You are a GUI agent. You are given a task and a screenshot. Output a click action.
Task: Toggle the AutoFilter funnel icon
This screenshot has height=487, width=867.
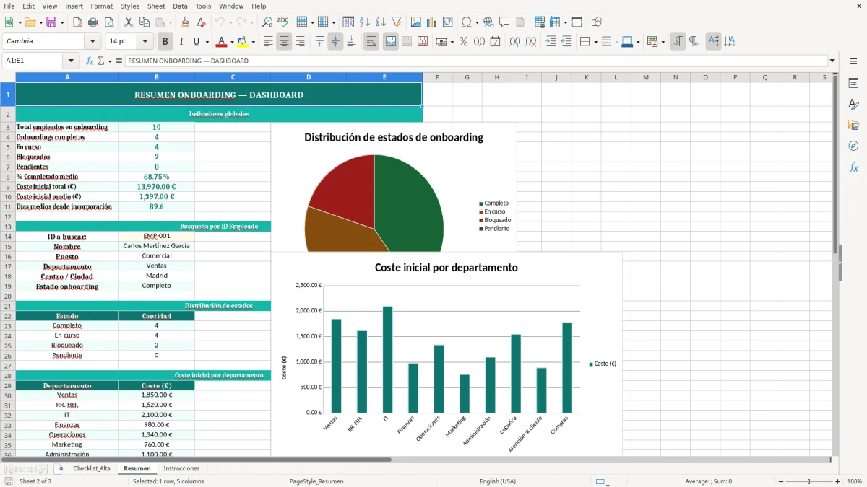[x=396, y=22]
